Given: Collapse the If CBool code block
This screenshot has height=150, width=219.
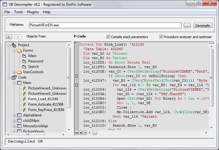Looking at the screenshot, I should pos(76,76).
